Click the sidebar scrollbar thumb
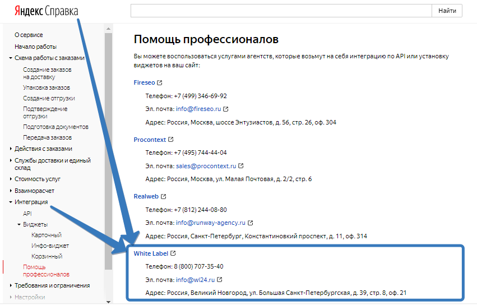The image size is (477, 305). point(108,151)
